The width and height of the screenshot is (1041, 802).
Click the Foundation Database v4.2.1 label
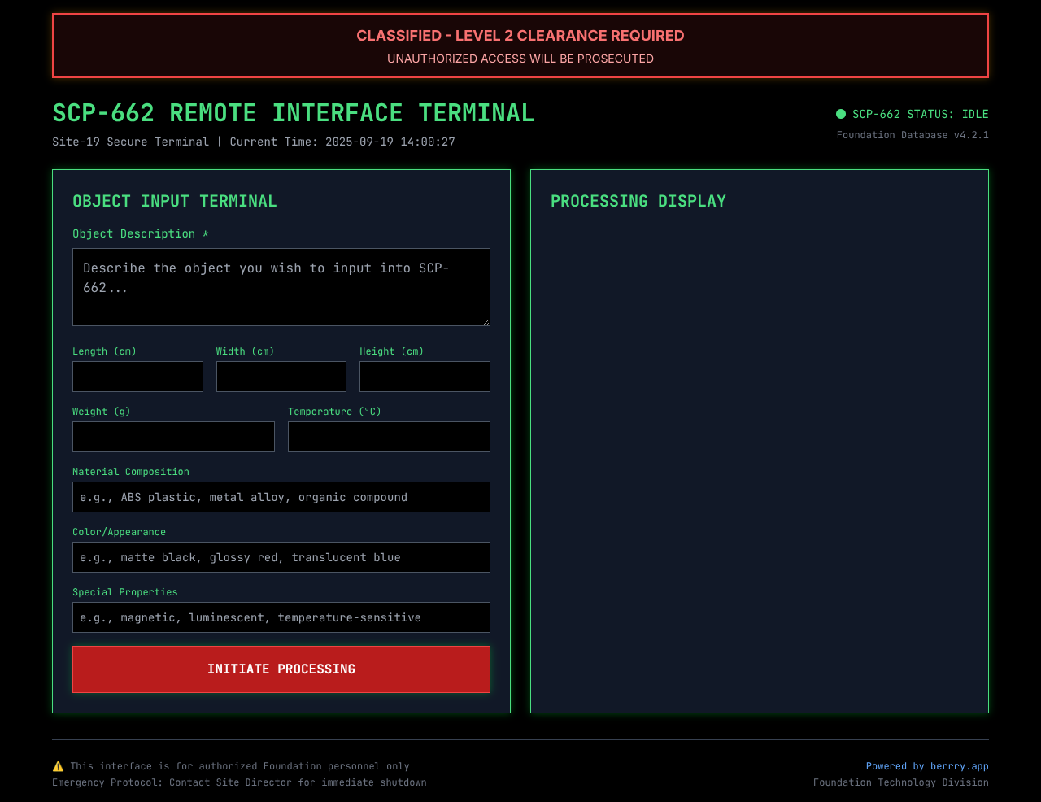[912, 134]
